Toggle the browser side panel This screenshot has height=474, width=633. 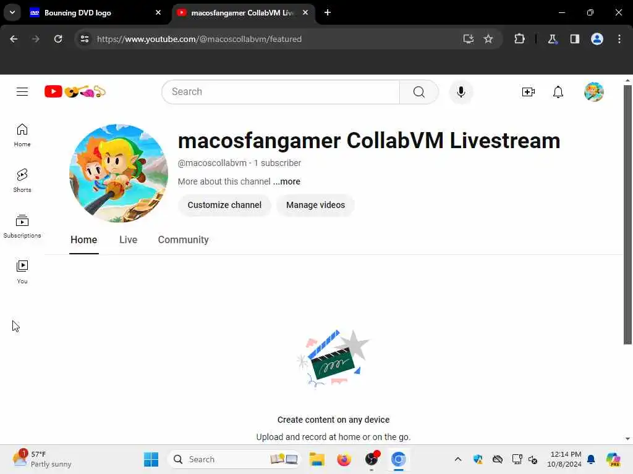[x=574, y=39]
